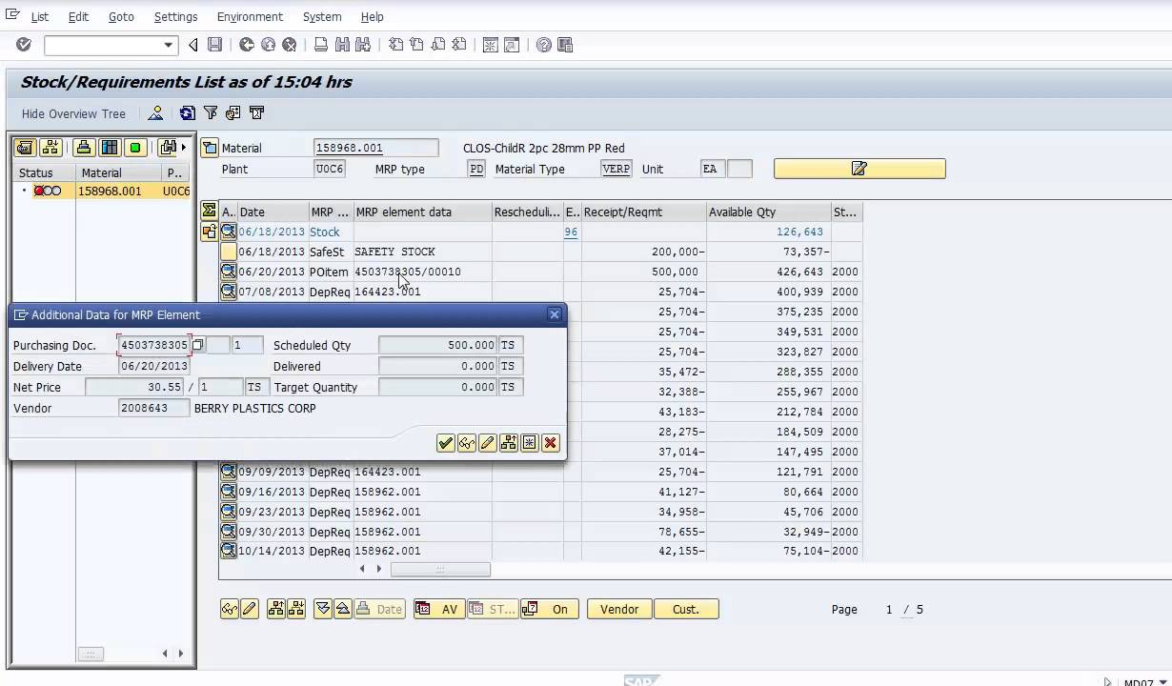
Task: Open details icon for 06/18/2013 Stock row
Action: click(x=229, y=232)
